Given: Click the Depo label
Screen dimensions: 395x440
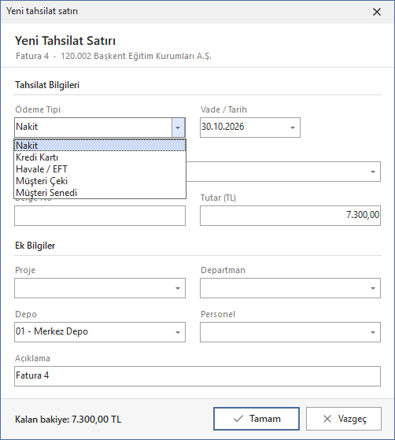Looking at the screenshot, I should (x=26, y=314).
